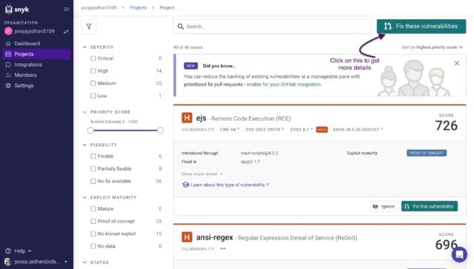Click the Projects list icon

(x=8, y=54)
